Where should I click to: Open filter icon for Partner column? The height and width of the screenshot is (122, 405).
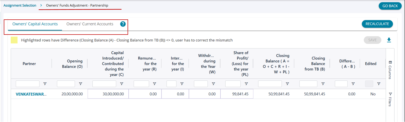click(45, 84)
